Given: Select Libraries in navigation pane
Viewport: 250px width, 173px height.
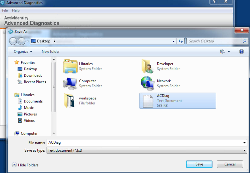Looking at the screenshot, I should tap(24, 95).
